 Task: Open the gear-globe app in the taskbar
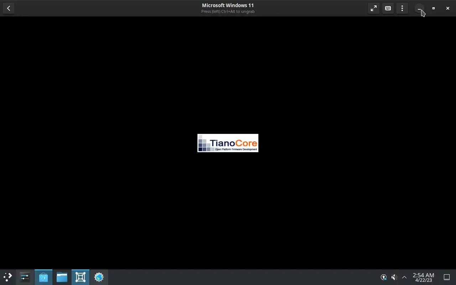(99, 277)
